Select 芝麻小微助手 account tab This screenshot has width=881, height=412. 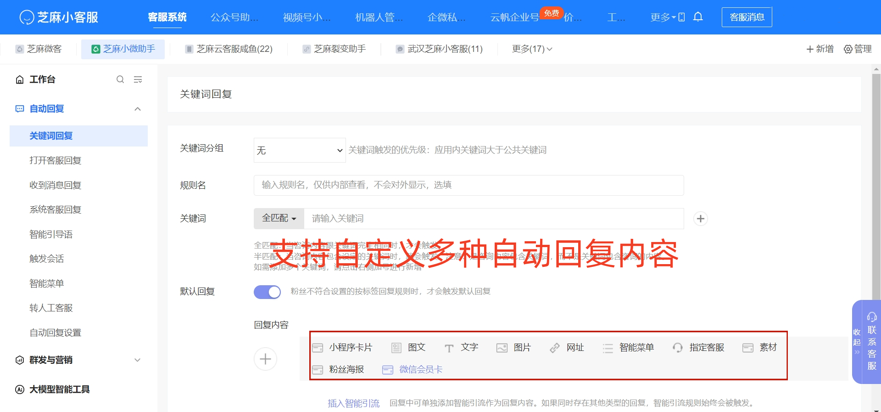(x=123, y=49)
